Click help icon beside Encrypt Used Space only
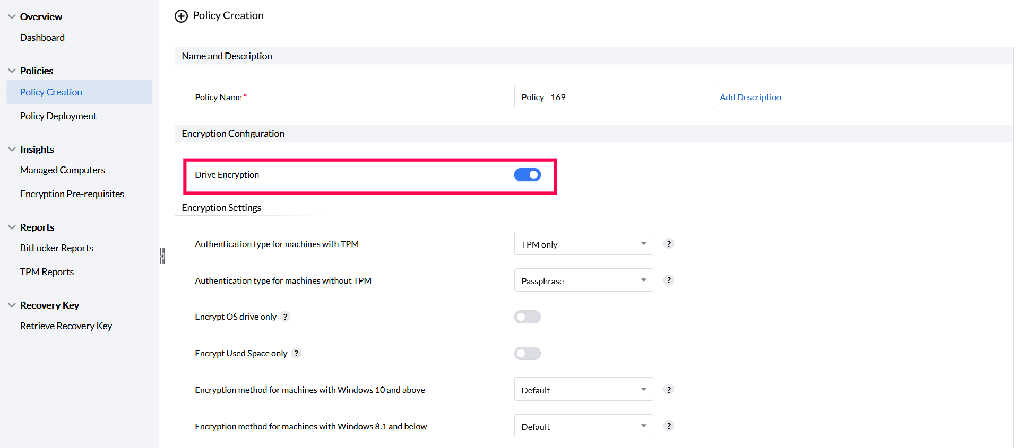1018x448 pixels. (x=296, y=353)
